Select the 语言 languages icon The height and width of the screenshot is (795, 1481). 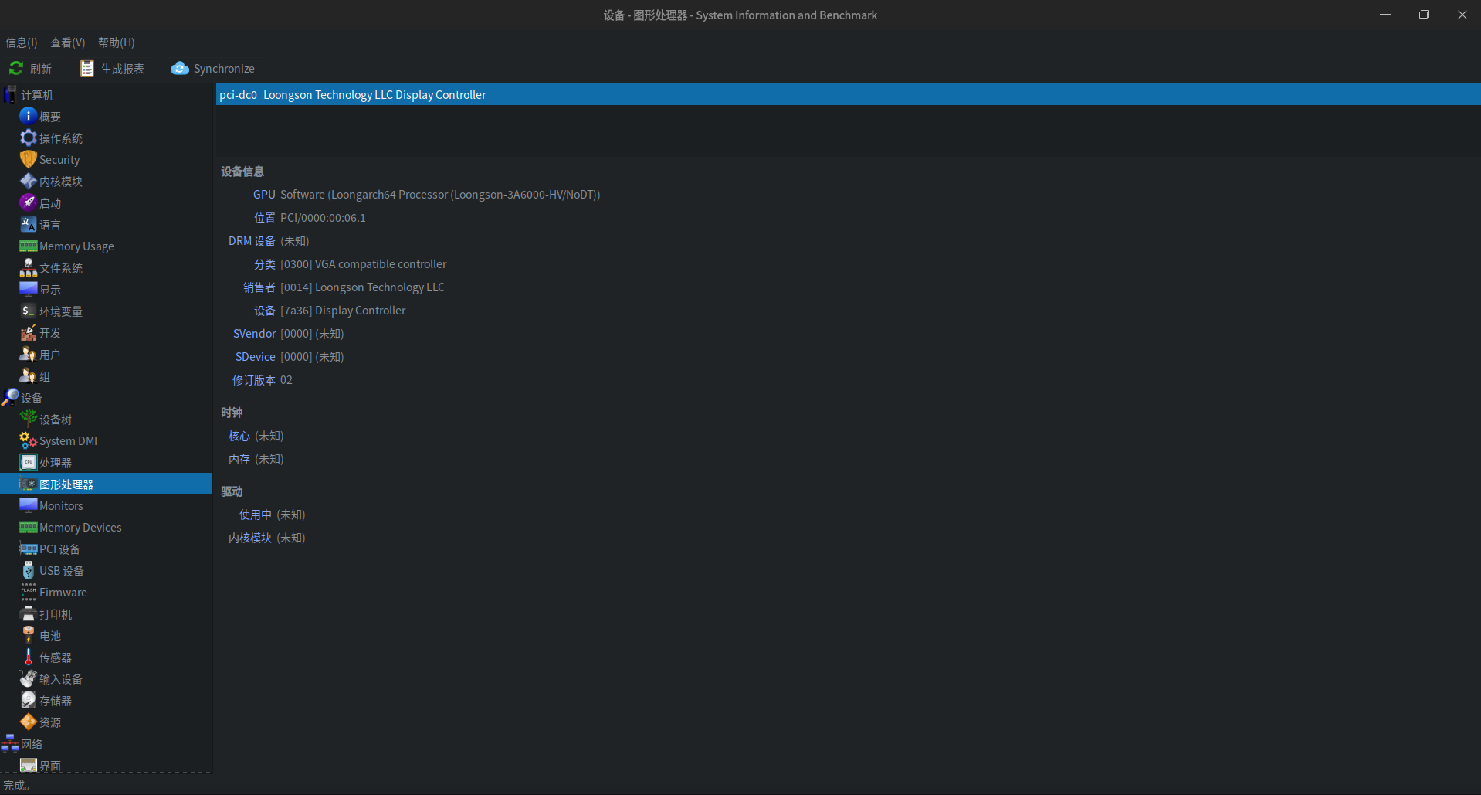tap(28, 224)
